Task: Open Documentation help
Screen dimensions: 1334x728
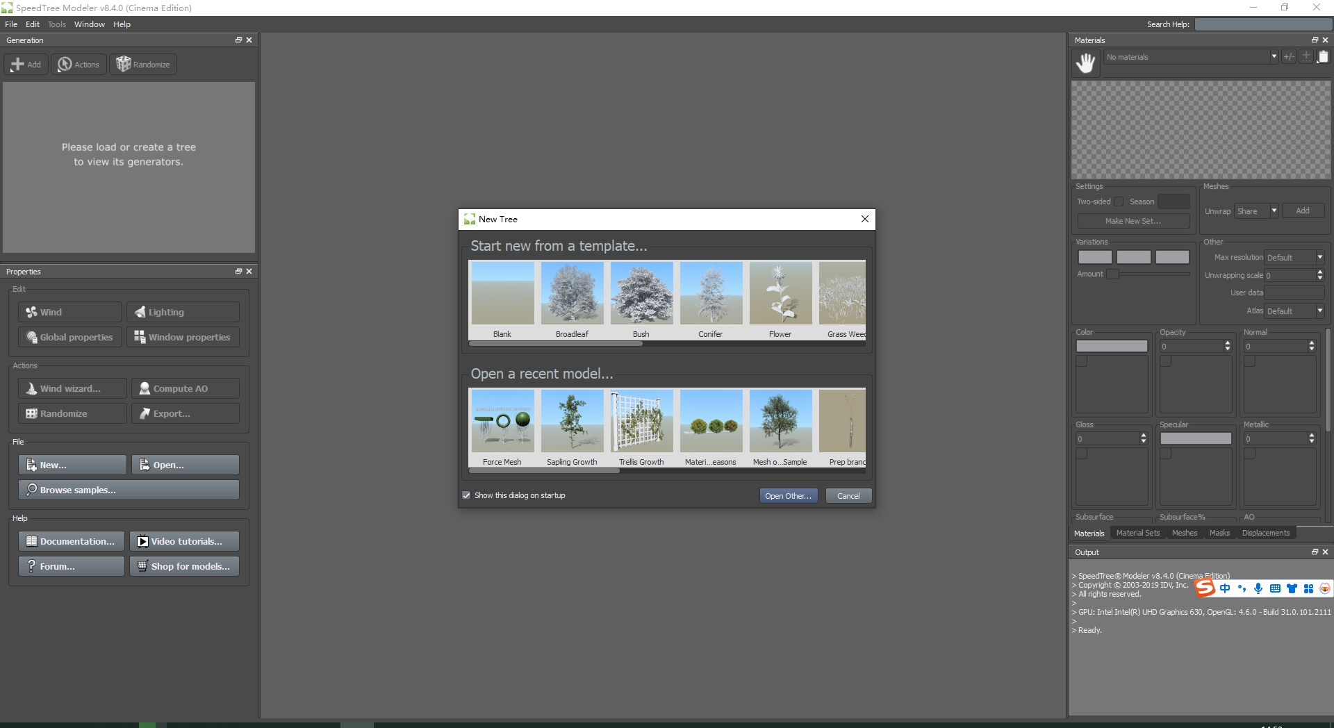Action: point(72,542)
